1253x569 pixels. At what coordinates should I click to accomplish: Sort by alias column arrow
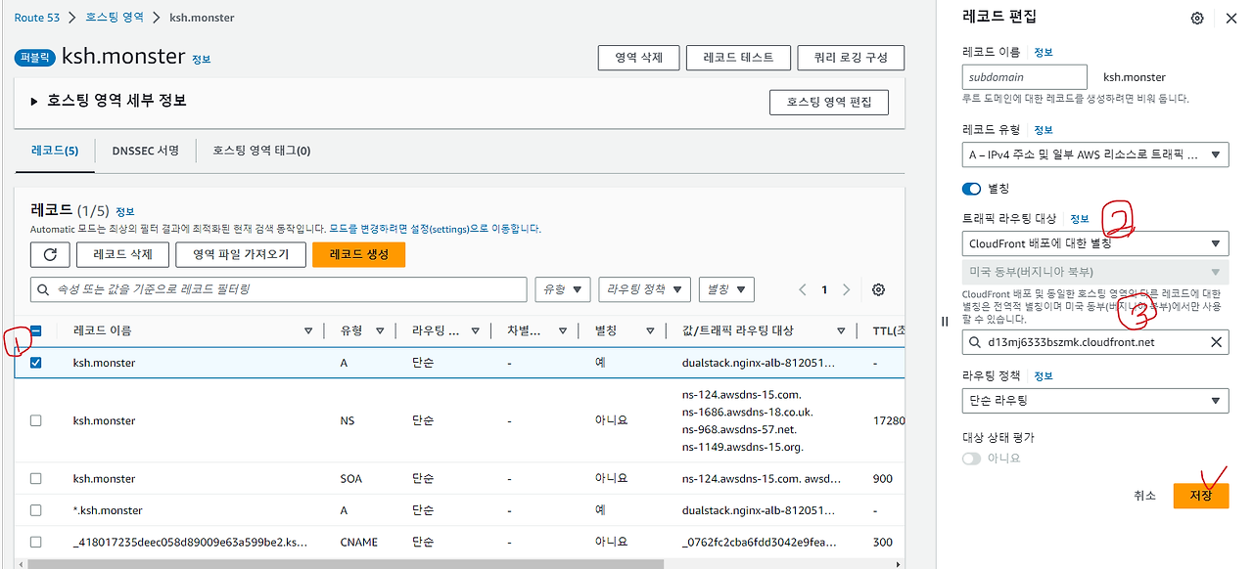coord(650,331)
